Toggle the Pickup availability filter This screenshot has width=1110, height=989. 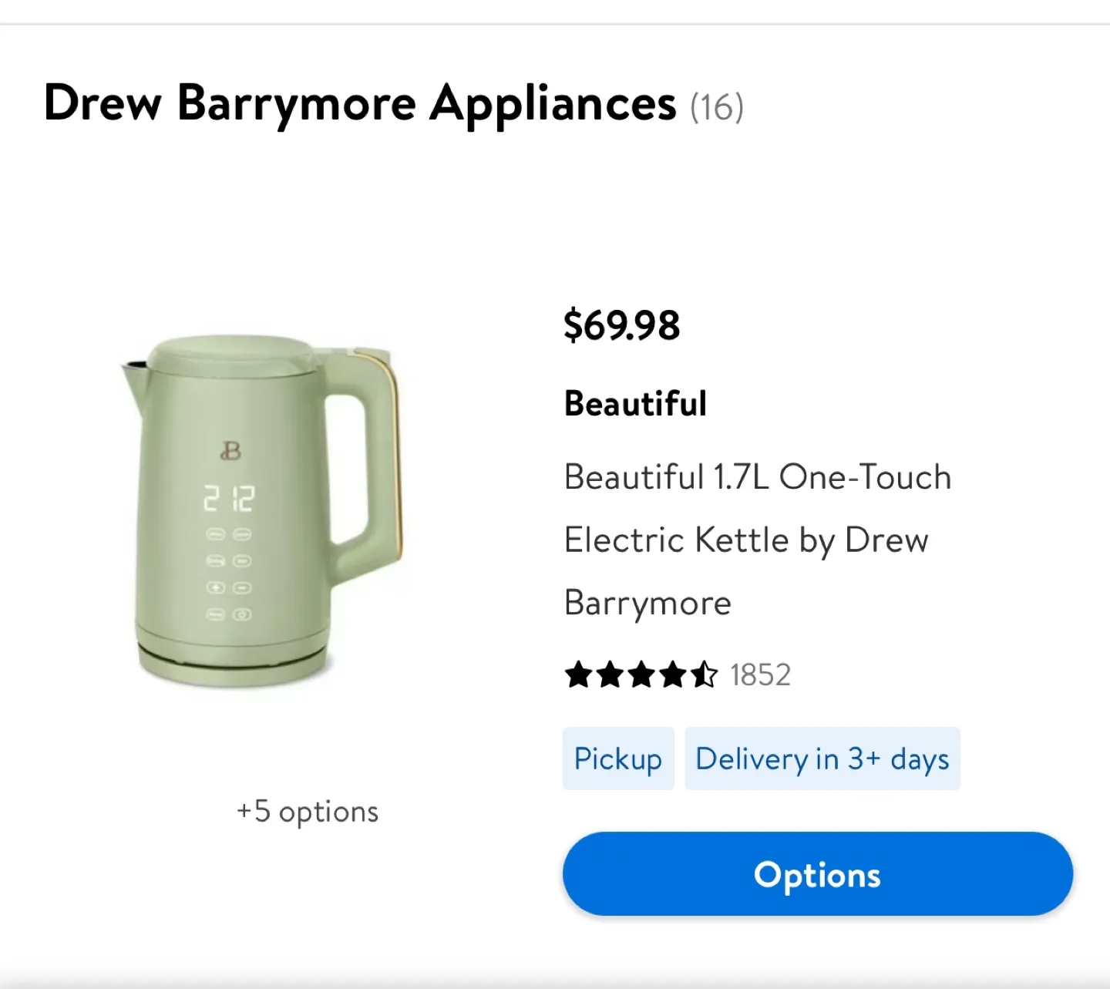click(x=618, y=759)
